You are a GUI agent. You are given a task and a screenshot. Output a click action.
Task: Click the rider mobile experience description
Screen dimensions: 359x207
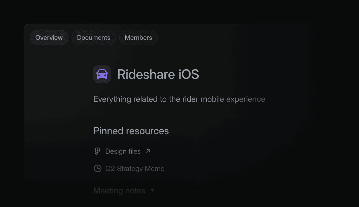pyautogui.click(x=179, y=99)
